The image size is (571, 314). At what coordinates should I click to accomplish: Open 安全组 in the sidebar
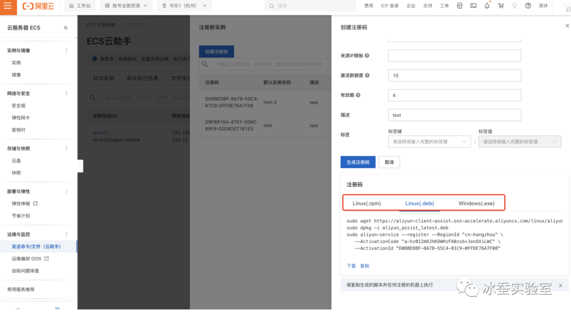(19, 106)
